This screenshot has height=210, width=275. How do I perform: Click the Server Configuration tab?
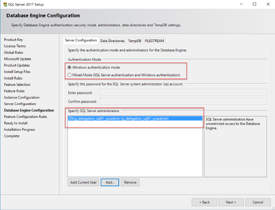(81, 40)
